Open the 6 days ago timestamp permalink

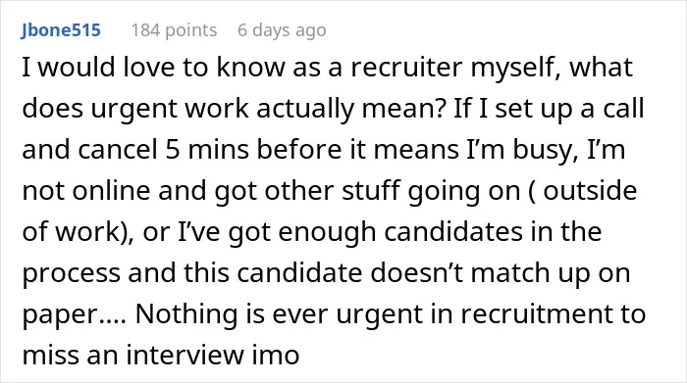282,30
